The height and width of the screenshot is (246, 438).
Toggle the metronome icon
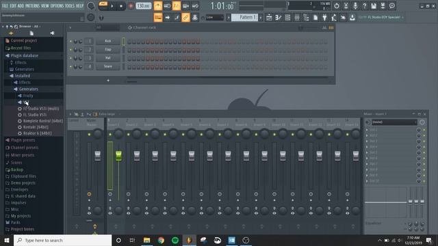pyautogui.click(x=158, y=5)
